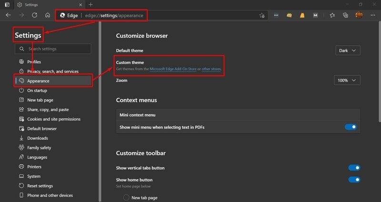Click the Customize browser heading
This screenshot has height=202, width=381.
coord(141,36)
